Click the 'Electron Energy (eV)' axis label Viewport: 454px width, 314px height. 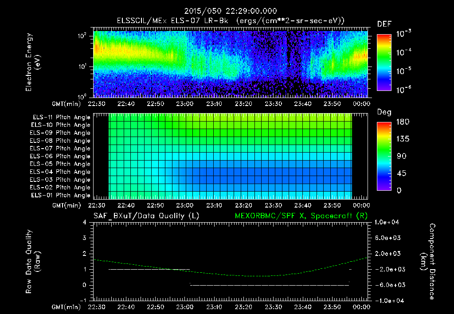coord(33,62)
